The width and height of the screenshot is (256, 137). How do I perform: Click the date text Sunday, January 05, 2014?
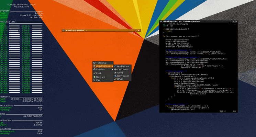click(x=21, y=4)
